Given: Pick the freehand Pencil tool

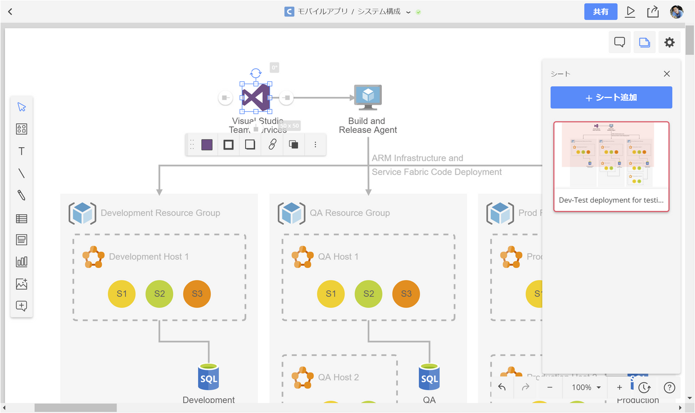Looking at the screenshot, I should coord(22,195).
